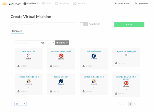Open the page size dropdown showing 12
The height and width of the screenshot is (112, 154).
click(x=20, y=104)
